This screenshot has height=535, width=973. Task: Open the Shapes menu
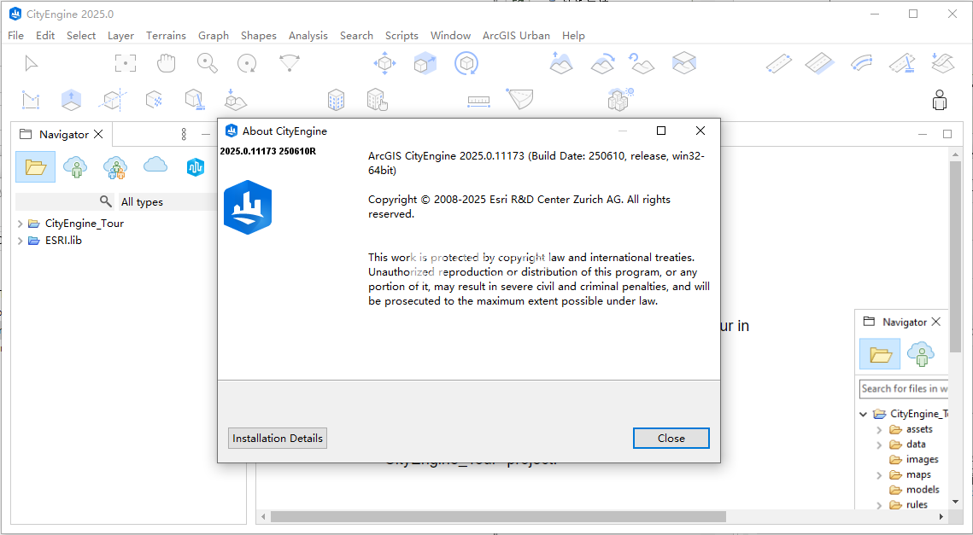tap(258, 35)
